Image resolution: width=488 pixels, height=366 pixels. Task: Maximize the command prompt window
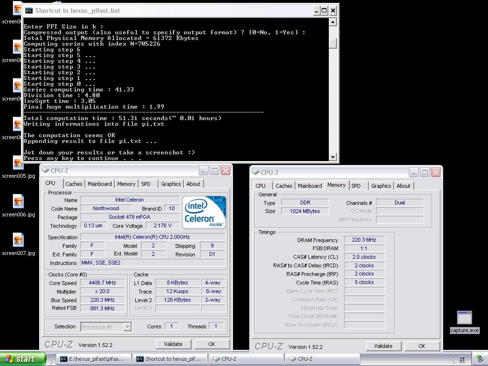coord(324,10)
